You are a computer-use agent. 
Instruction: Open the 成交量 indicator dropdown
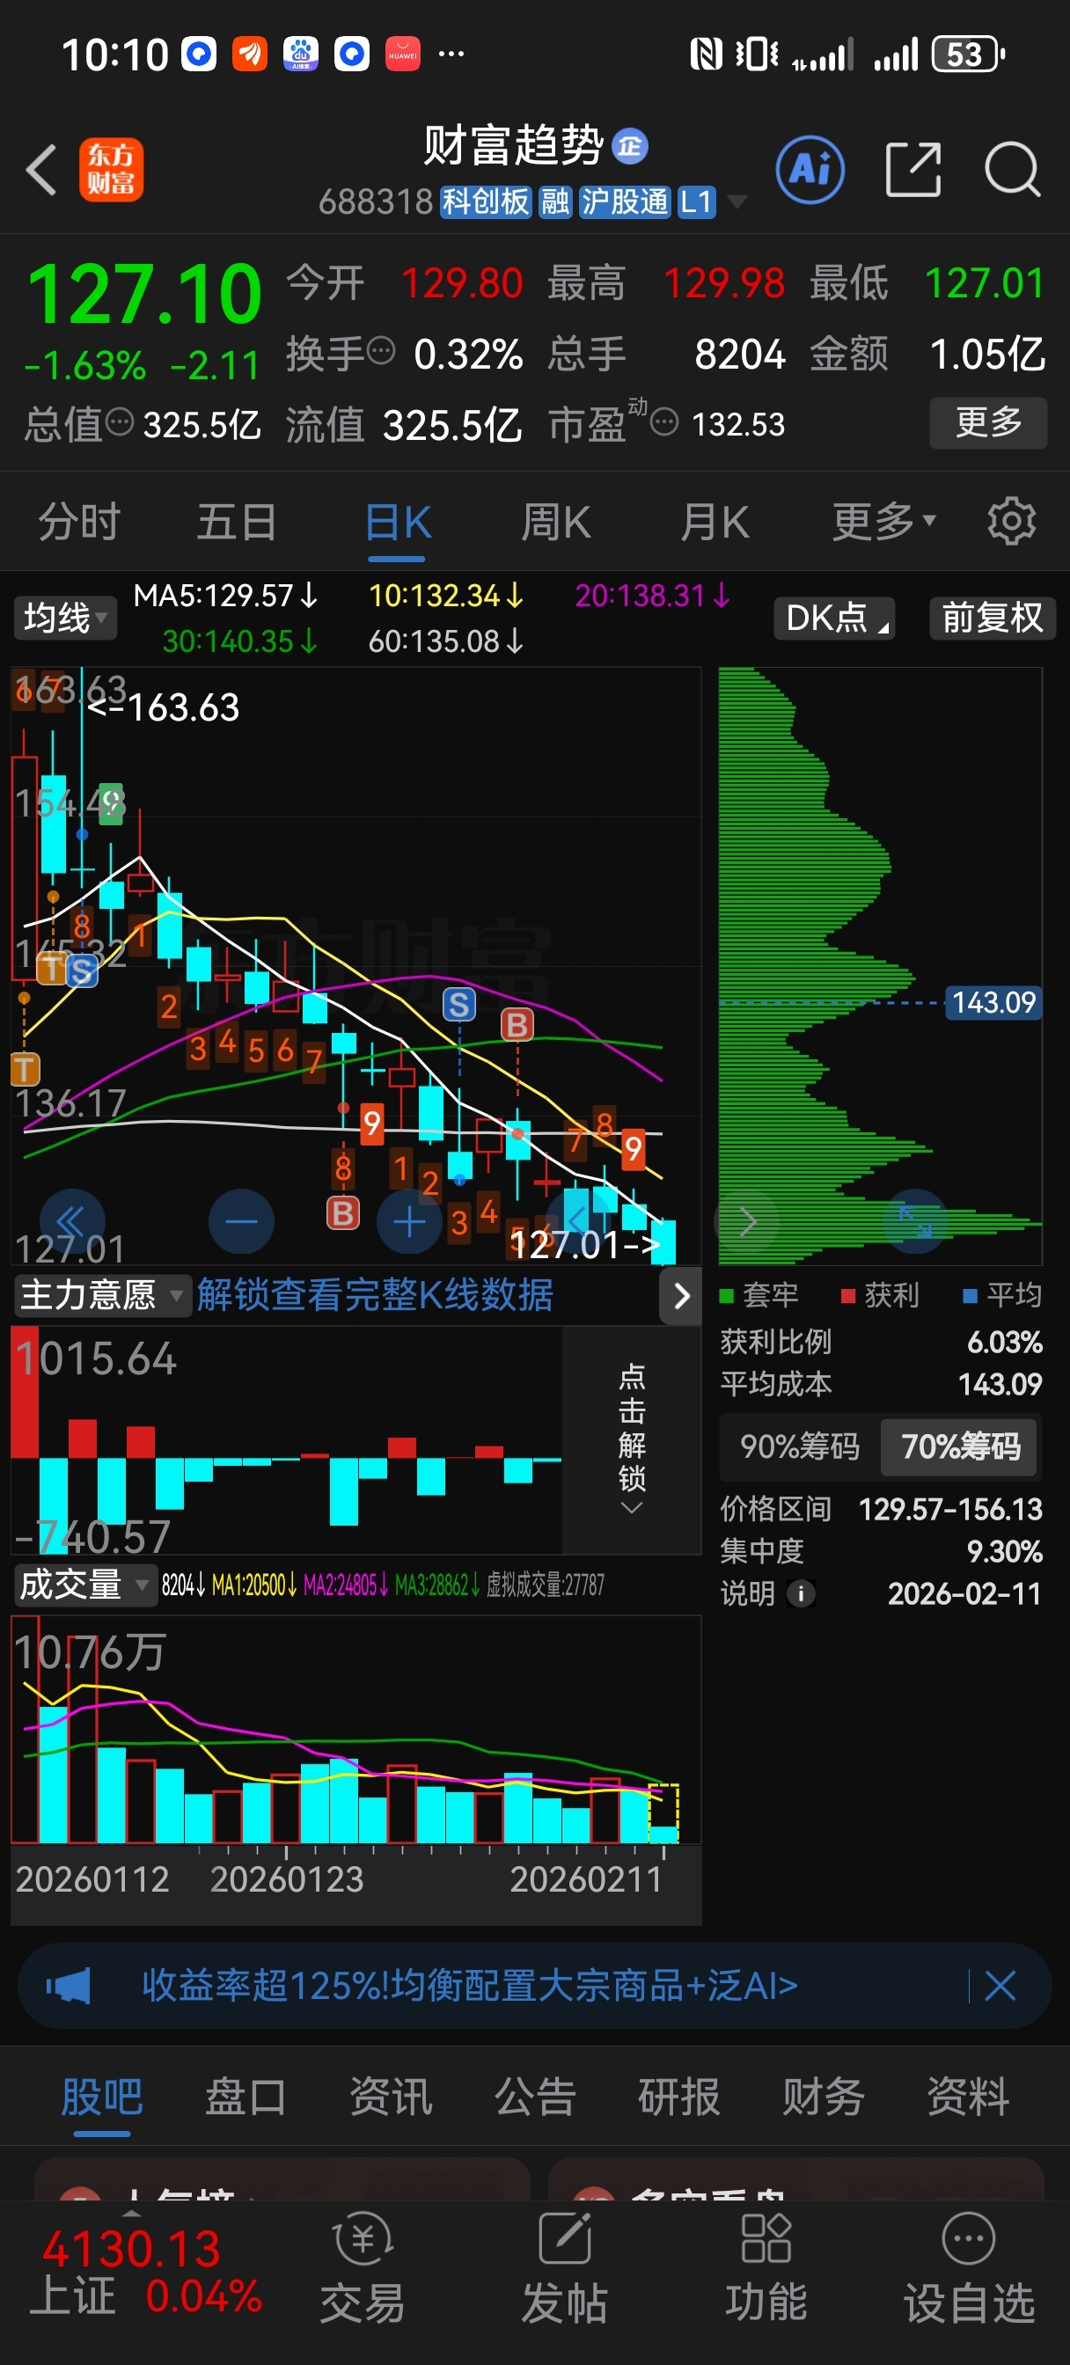[85, 1585]
